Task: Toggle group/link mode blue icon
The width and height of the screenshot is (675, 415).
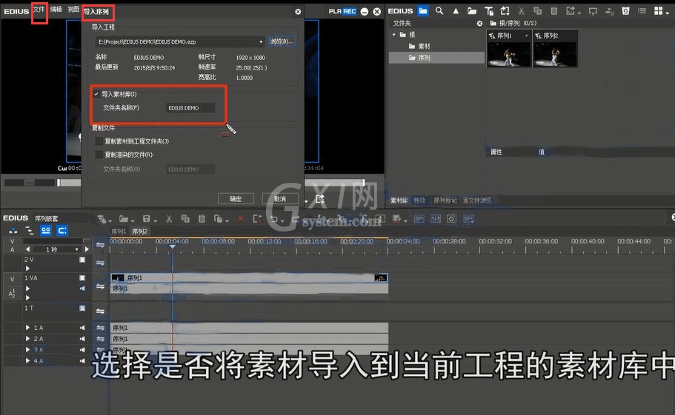Action: (46, 231)
